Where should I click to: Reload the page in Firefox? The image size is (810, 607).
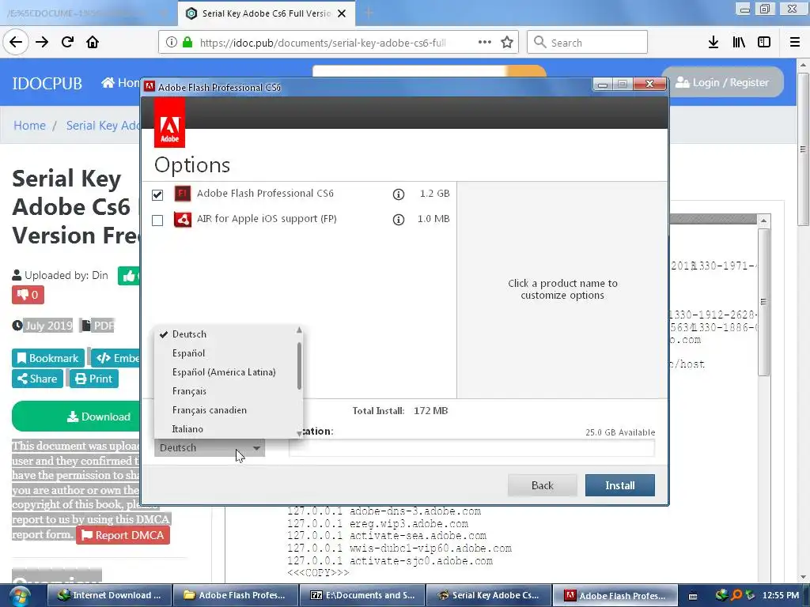(67, 42)
